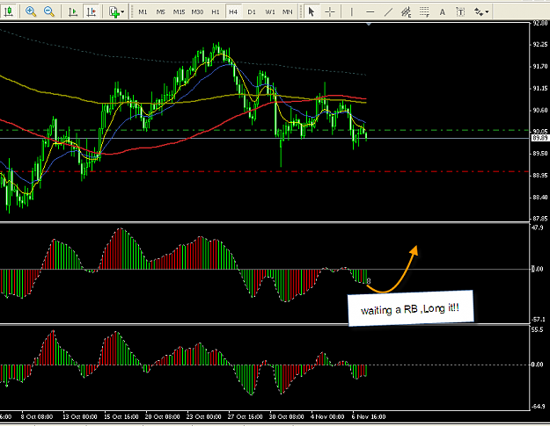The image size is (550, 426).
Task: Click time axis label 23 Oct 00:00
Action: pos(204,417)
